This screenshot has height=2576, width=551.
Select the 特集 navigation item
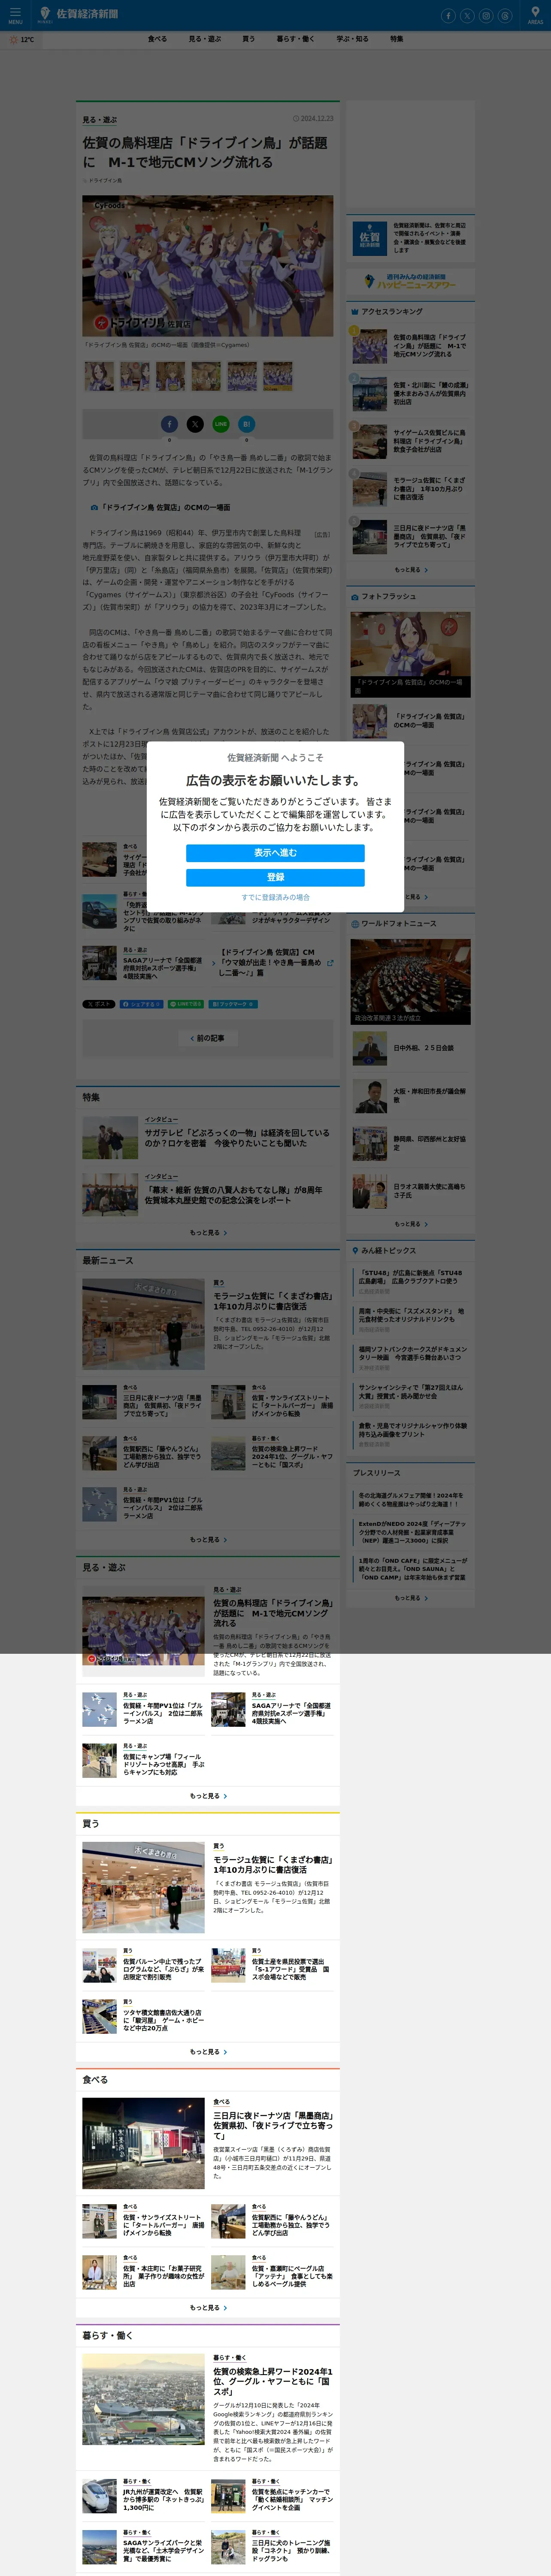coord(397,39)
